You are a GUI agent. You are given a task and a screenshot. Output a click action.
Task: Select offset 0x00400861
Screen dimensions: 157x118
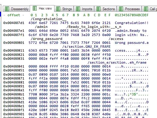click(14, 74)
